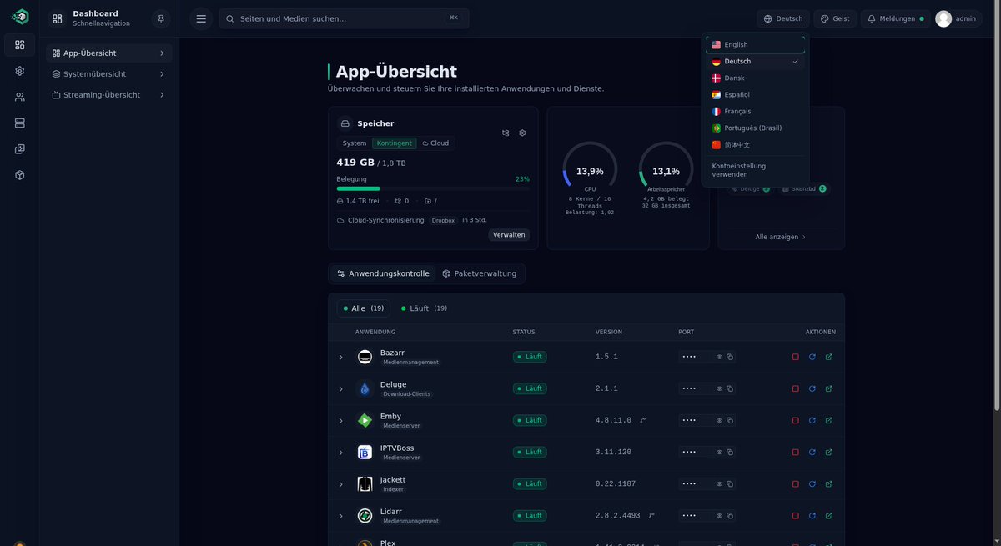1001x546 pixels.
Task: Open the users icon in the left rail
Action: click(20, 97)
